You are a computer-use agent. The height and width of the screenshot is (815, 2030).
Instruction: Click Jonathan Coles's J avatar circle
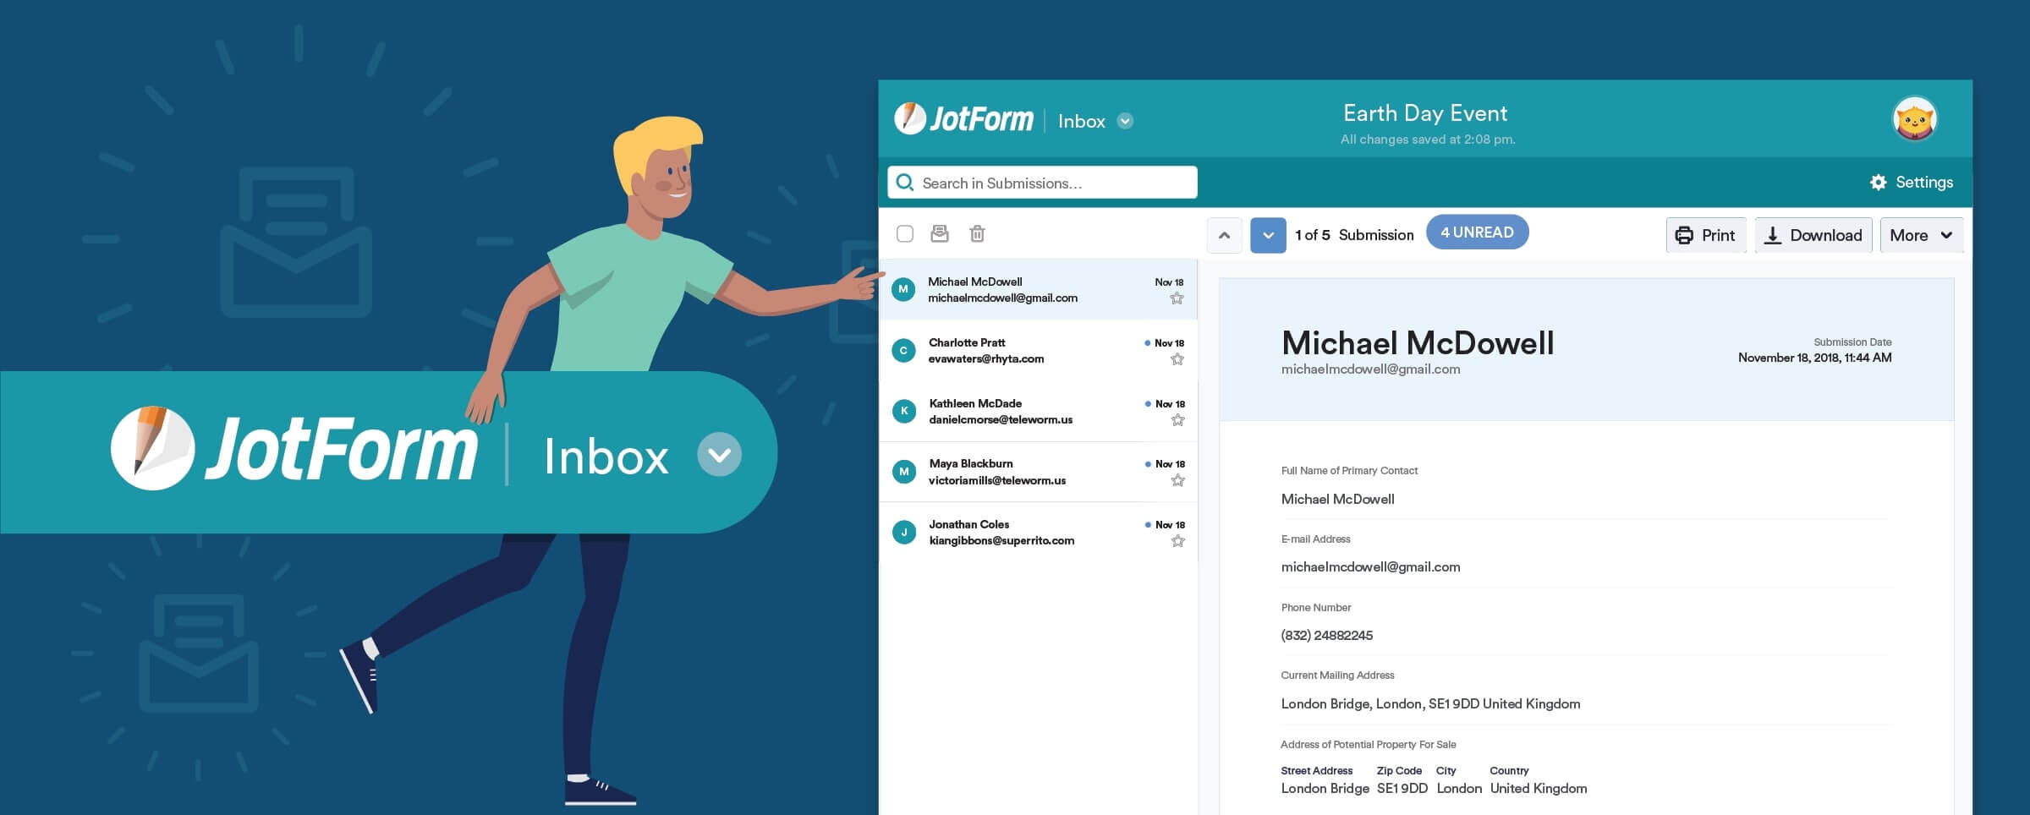904,532
